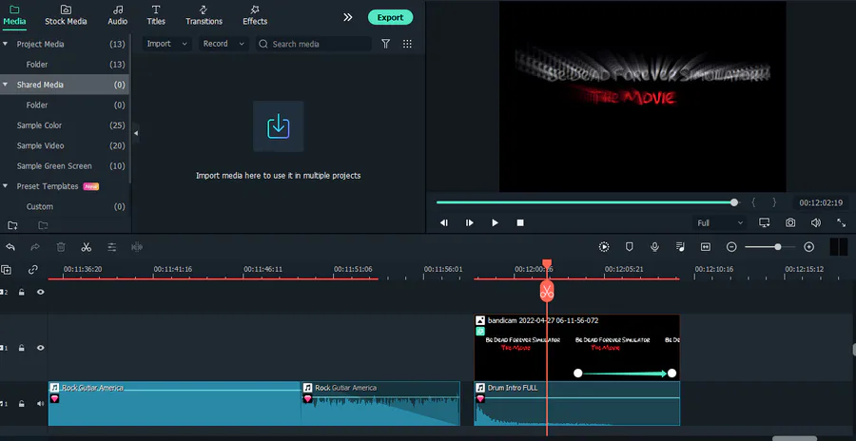Record a voiceover with microphone
The width and height of the screenshot is (856, 441).
(654, 247)
